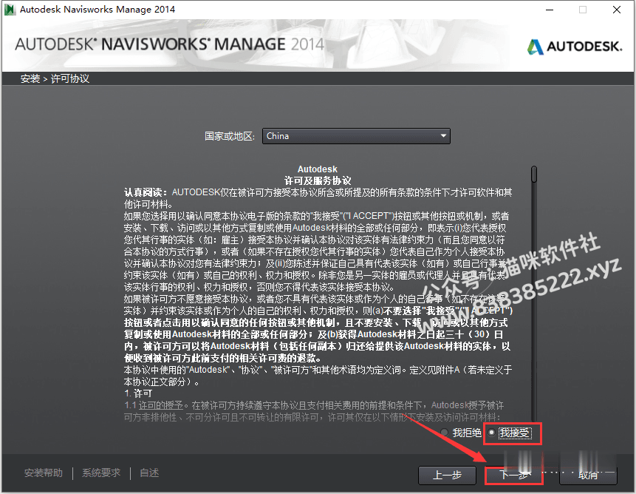Click the 取消 button

588,475
